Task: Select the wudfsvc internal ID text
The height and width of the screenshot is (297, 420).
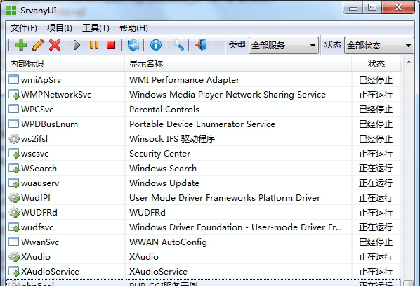Action: tap(37, 227)
